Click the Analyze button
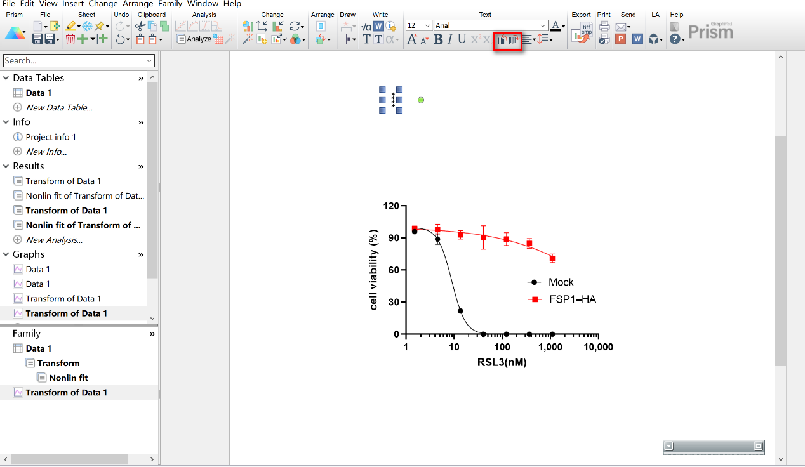This screenshot has height=467, width=805. (x=194, y=39)
